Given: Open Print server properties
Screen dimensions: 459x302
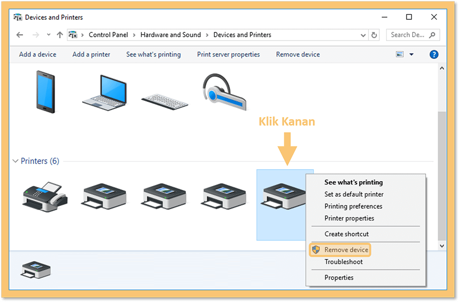Looking at the screenshot, I should (229, 55).
